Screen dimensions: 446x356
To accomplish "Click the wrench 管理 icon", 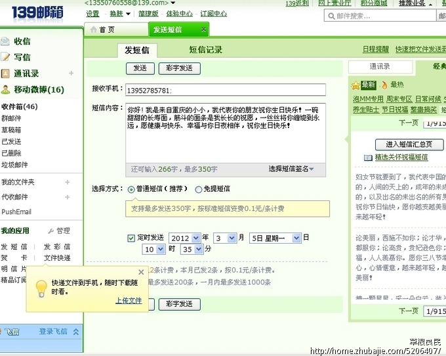I will pos(51,231).
